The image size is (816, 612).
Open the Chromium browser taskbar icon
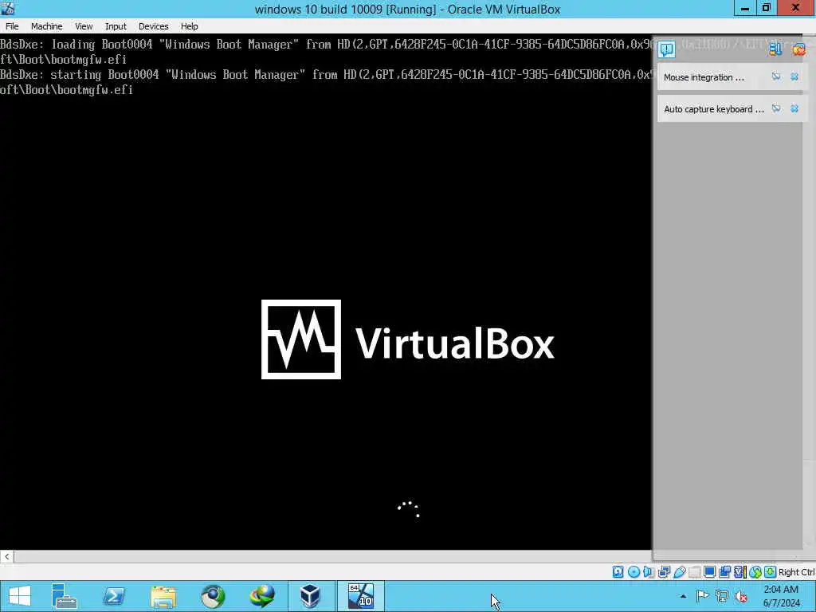pos(213,596)
